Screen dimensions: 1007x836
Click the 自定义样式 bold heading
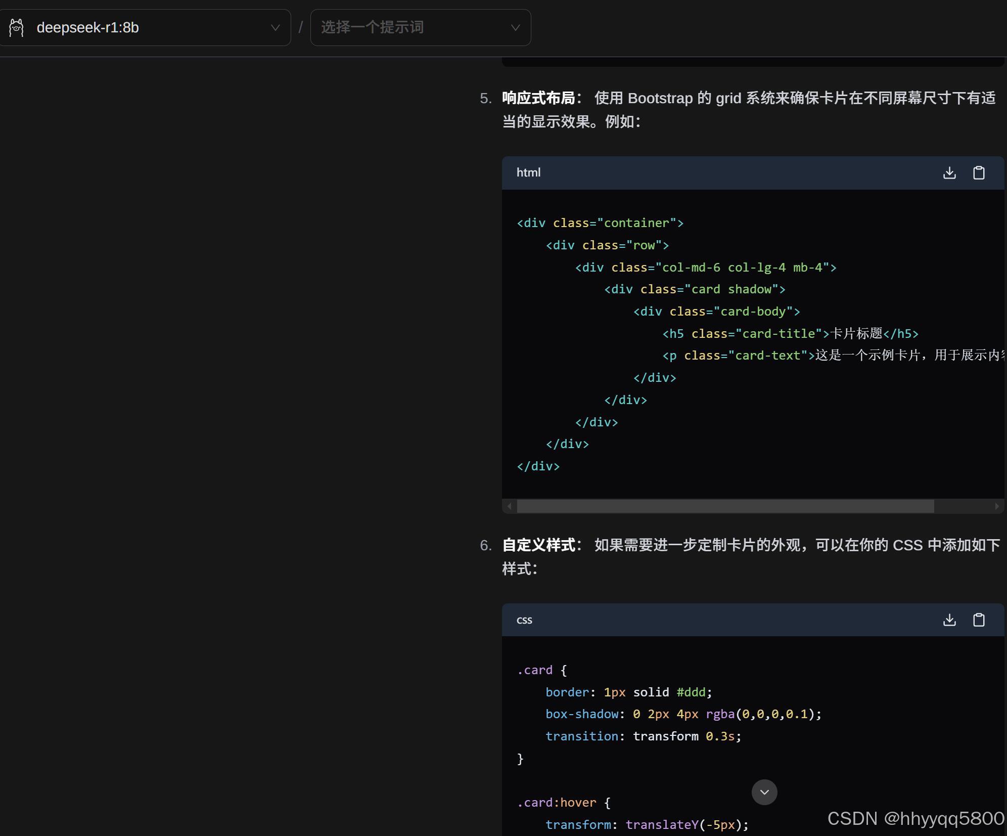[x=538, y=545]
